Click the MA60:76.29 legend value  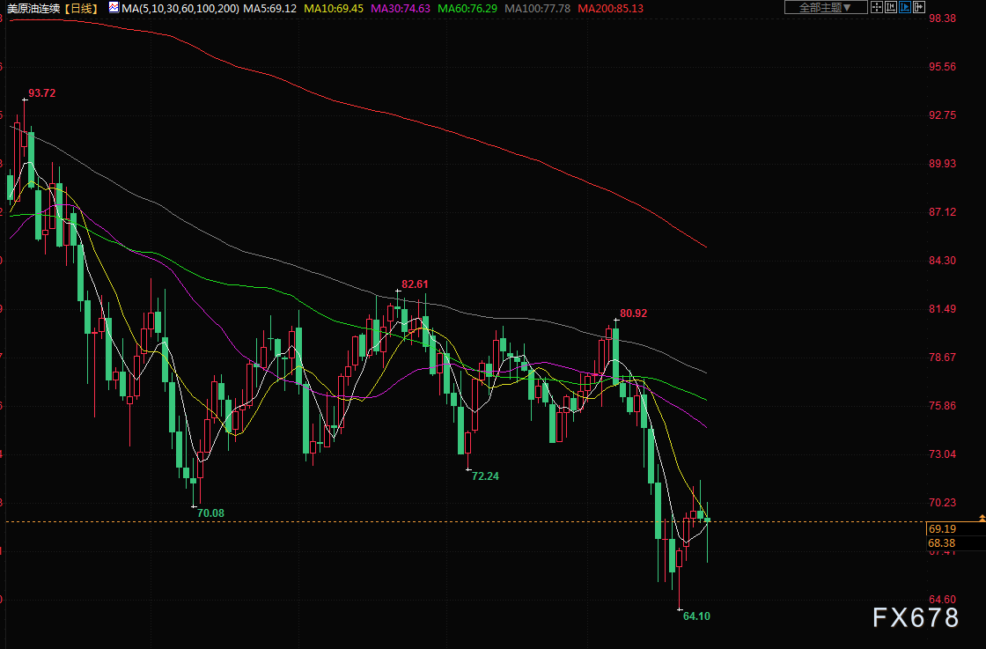click(467, 8)
